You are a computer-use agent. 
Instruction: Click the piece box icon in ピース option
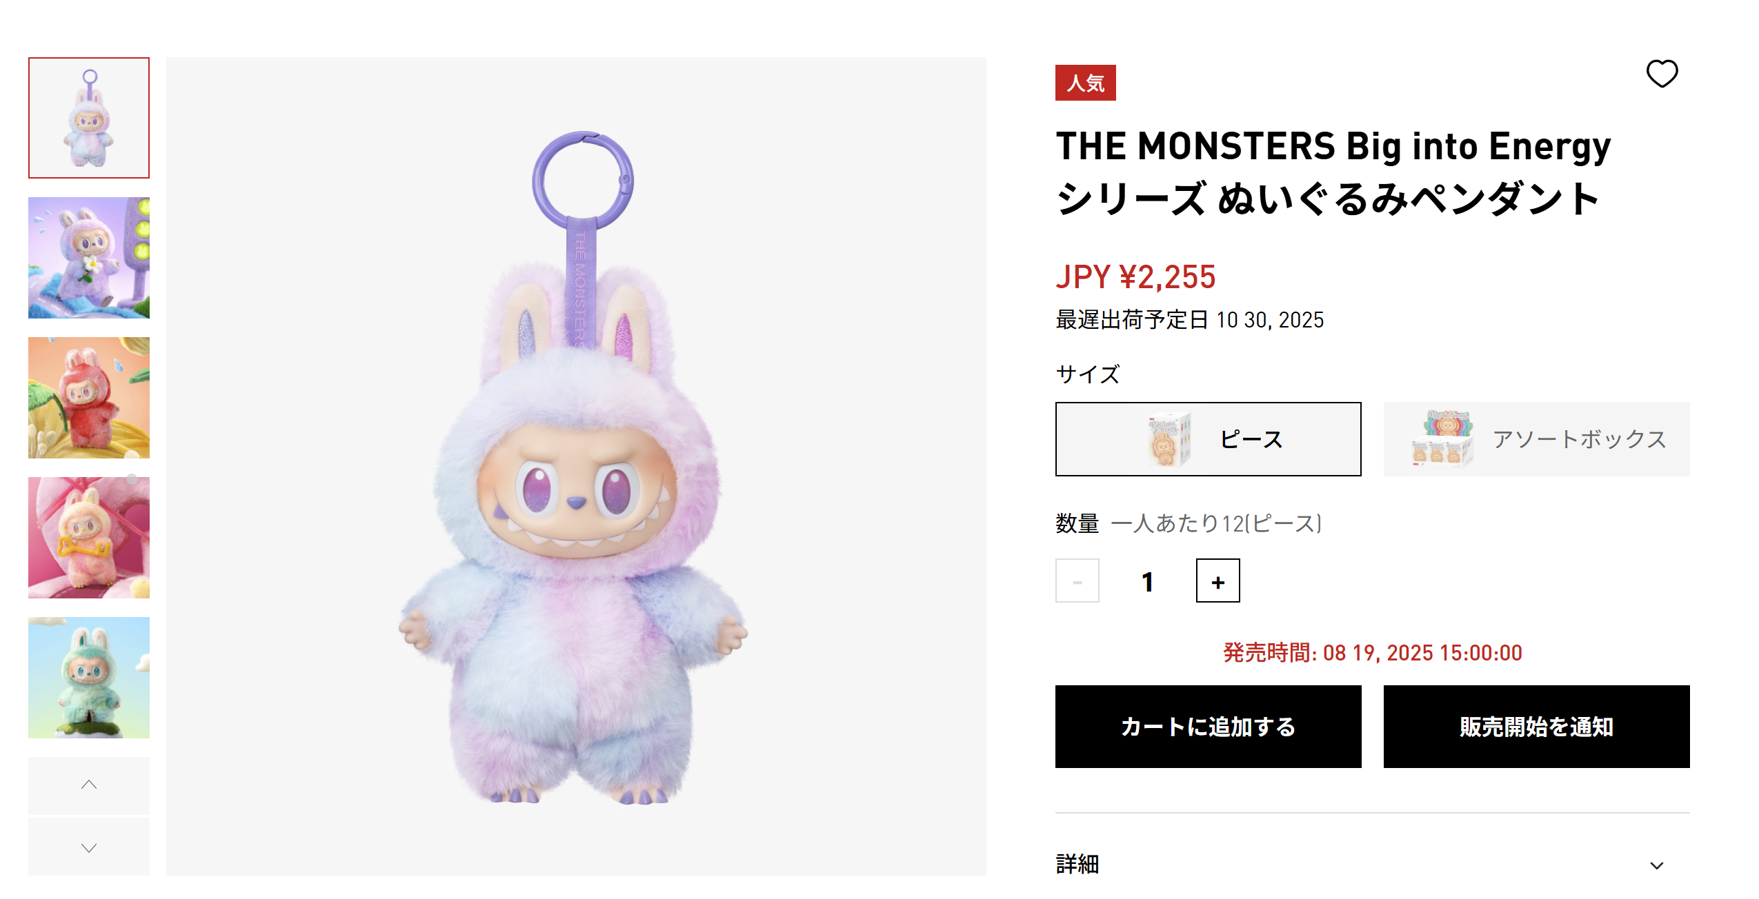(1169, 439)
